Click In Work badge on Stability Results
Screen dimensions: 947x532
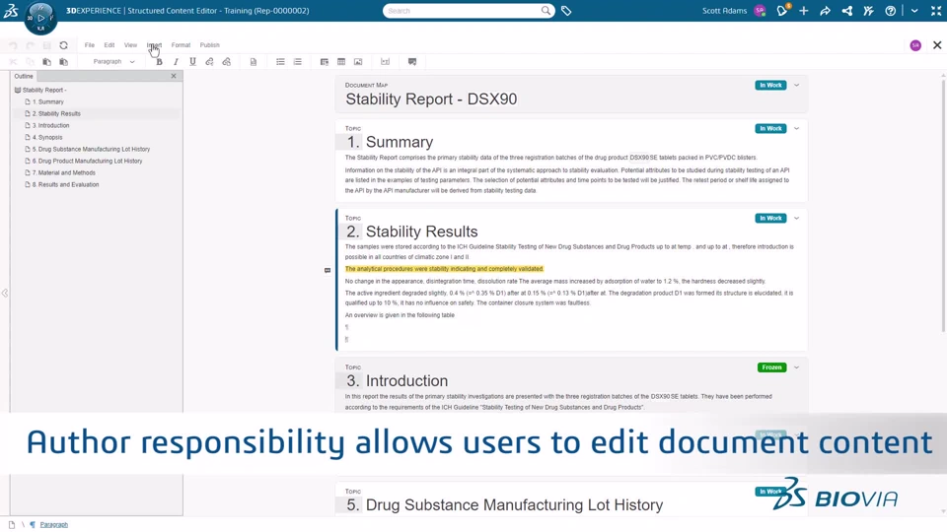pyautogui.click(x=770, y=219)
